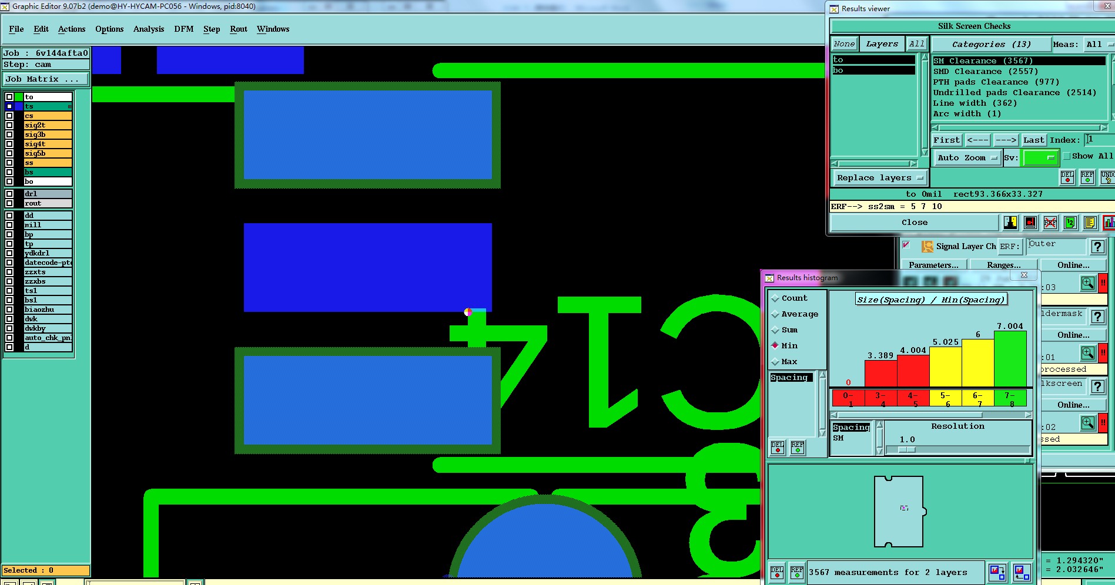Viewport: 1115px width, 585px height.
Task: Open the Meas: All dropdown
Action: pyautogui.click(x=1099, y=44)
